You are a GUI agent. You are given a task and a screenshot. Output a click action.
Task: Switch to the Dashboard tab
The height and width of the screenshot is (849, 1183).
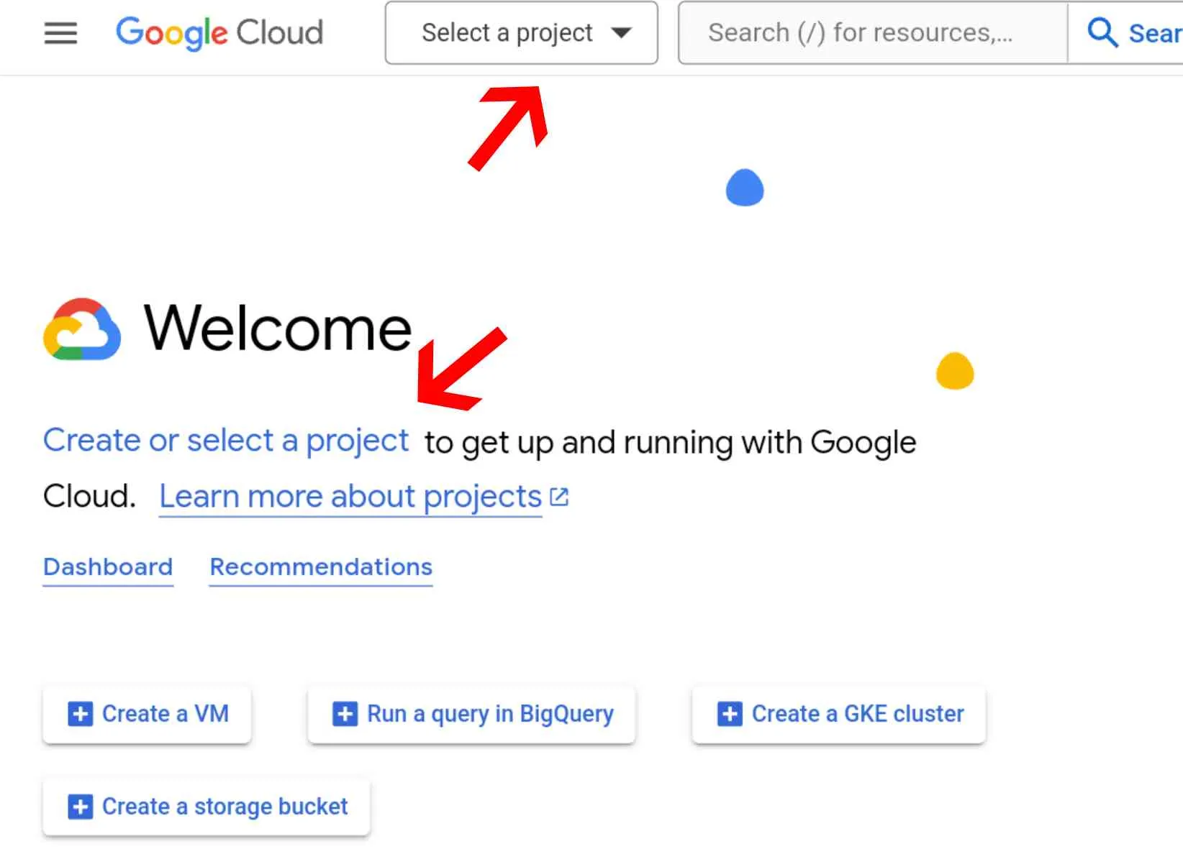click(x=108, y=567)
